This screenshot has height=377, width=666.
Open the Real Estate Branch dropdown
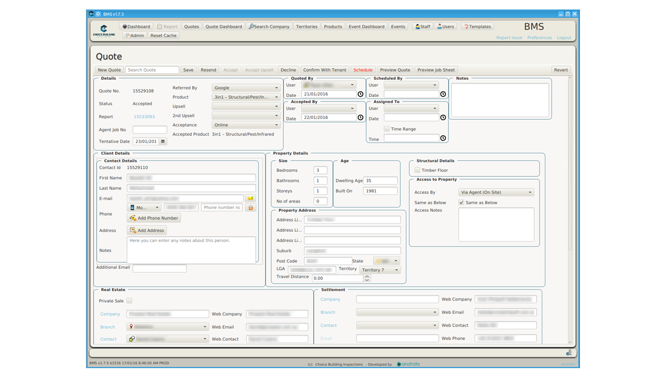click(x=168, y=327)
